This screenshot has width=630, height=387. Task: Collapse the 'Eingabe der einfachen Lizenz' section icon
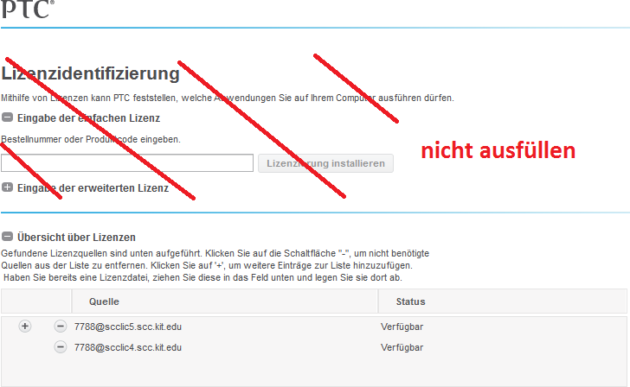7,118
